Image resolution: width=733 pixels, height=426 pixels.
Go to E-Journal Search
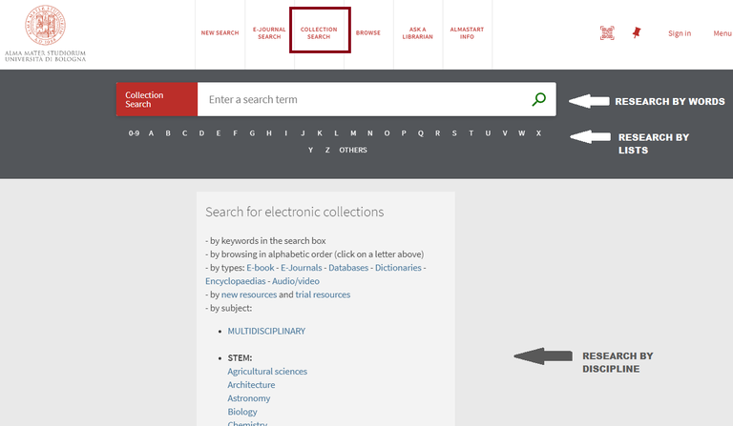[x=269, y=33]
